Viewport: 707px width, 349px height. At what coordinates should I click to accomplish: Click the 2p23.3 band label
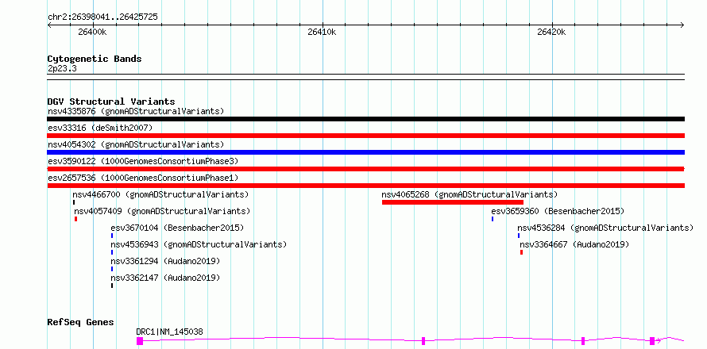coord(62,69)
